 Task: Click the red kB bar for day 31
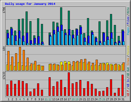(x=123, y=85)
